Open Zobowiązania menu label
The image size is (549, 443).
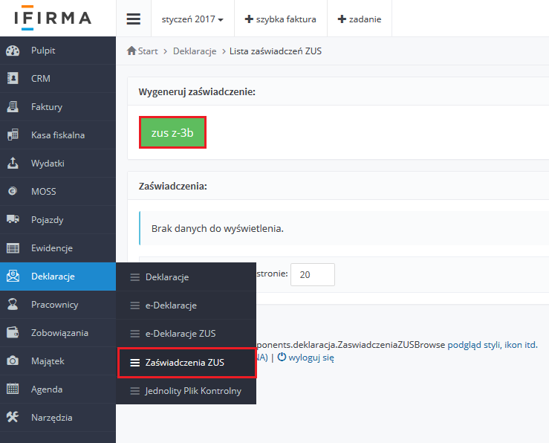[x=59, y=333]
